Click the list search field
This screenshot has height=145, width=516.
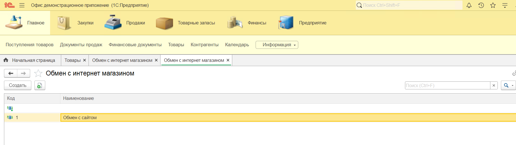[x=447, y=85]
